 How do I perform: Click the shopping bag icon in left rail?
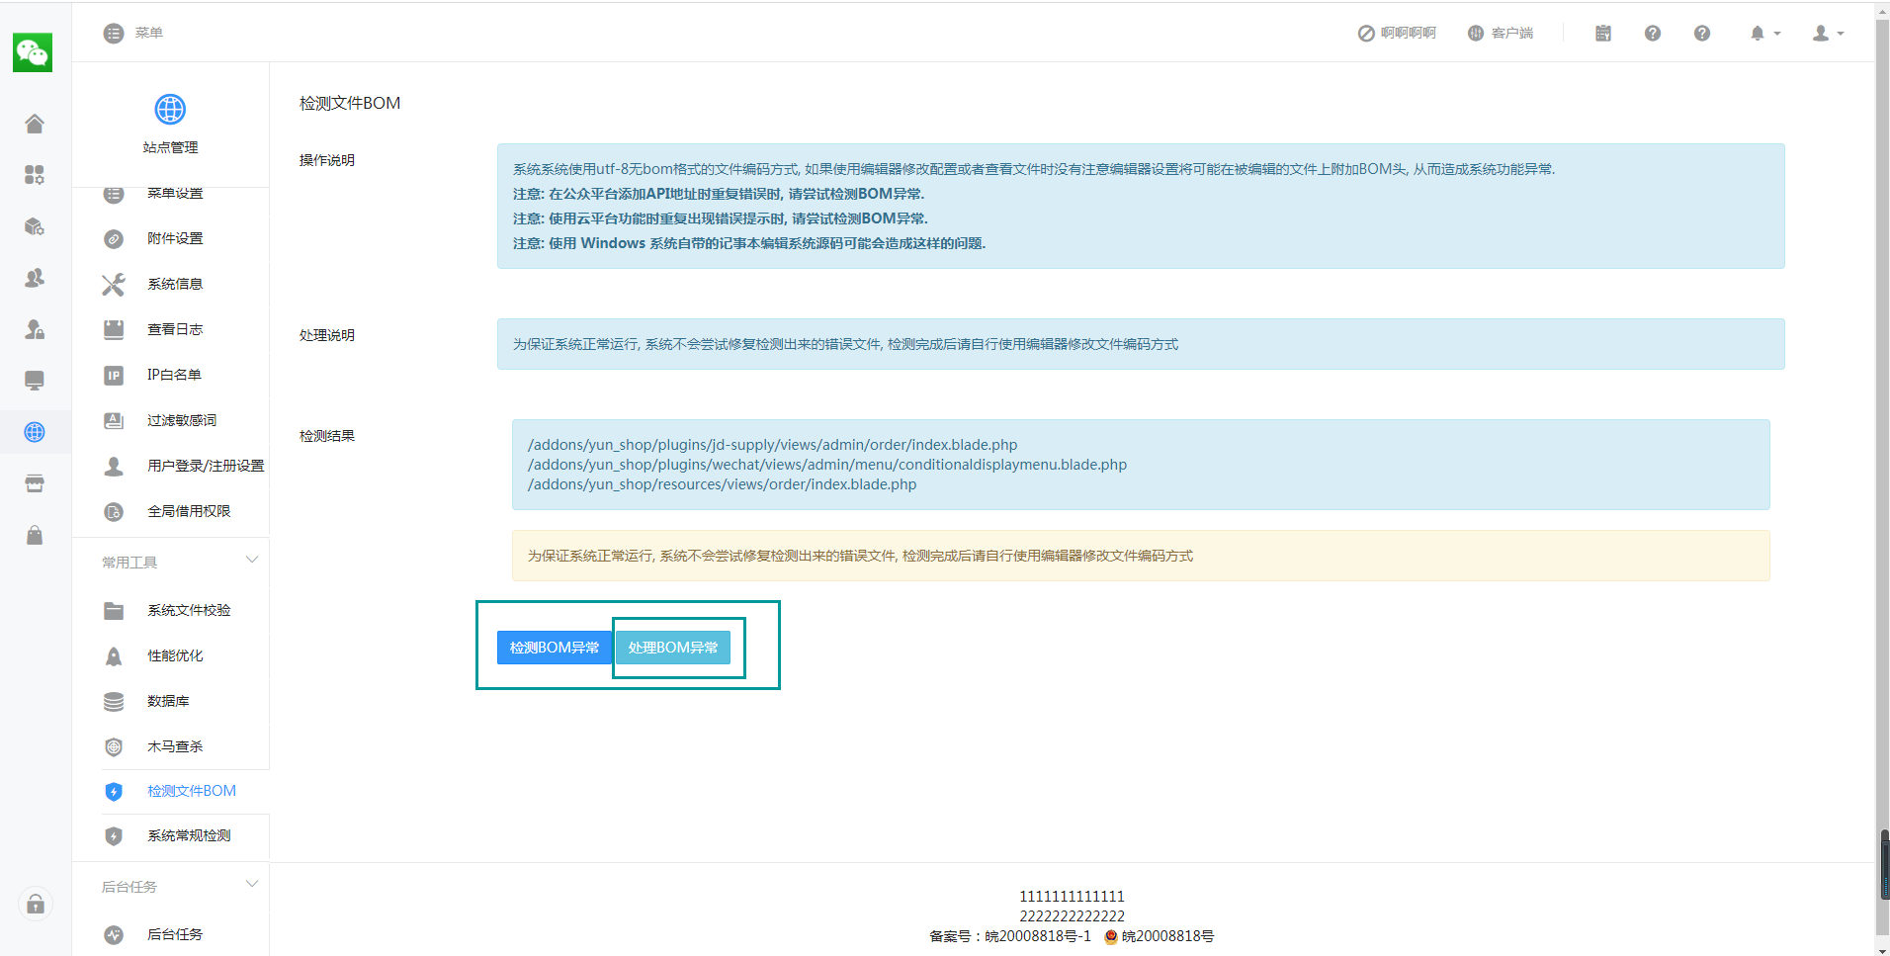(x=35, y=535)
